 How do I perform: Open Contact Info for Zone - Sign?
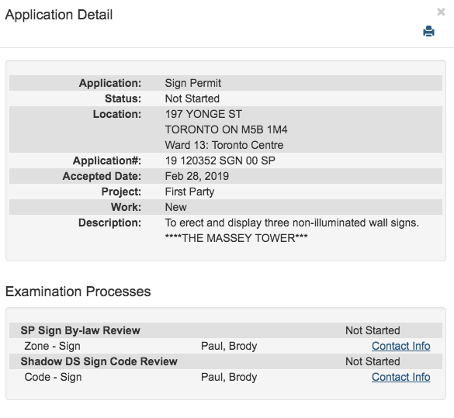[400, 346]
